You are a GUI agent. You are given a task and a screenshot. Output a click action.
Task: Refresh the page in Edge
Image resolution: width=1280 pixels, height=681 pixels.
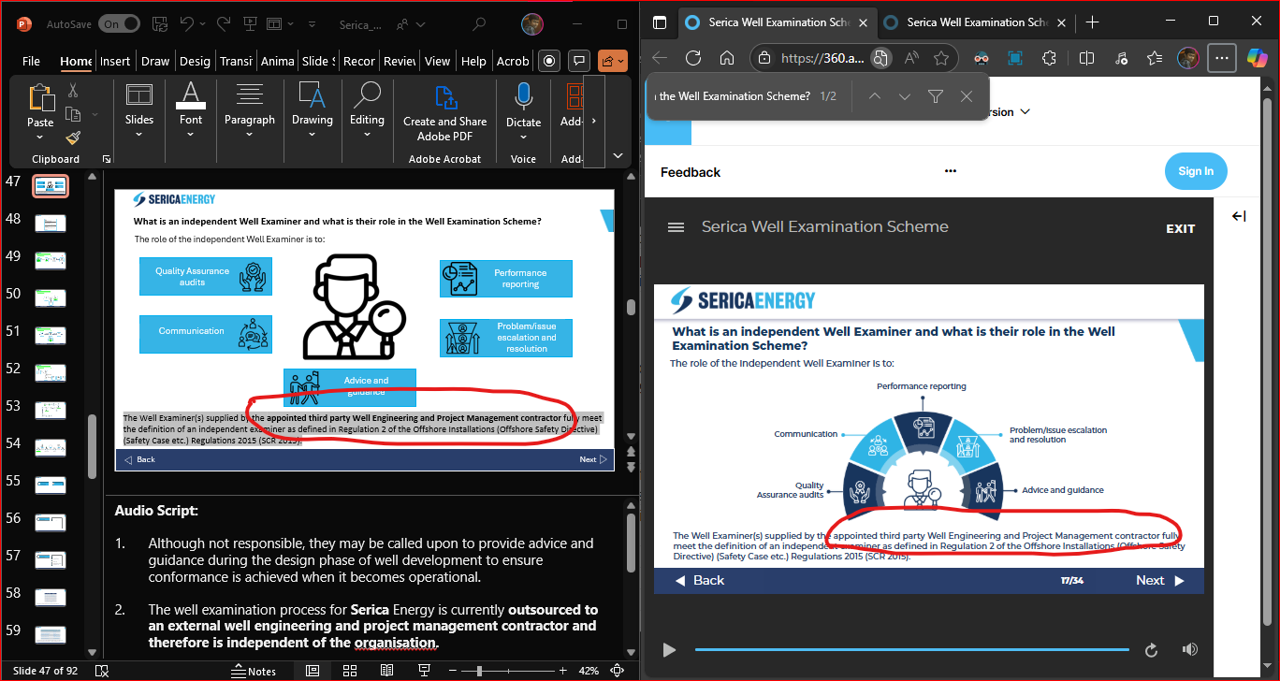pos(693,58)
